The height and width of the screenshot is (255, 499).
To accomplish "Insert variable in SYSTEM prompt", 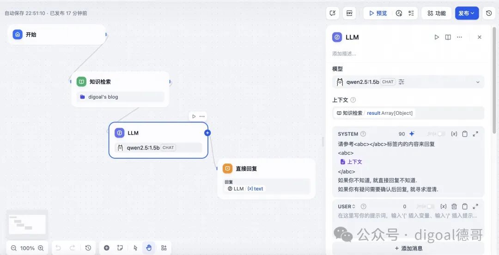I will tap(454, 134).
